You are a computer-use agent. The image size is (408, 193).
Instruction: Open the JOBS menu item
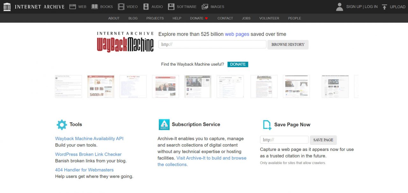246,18
